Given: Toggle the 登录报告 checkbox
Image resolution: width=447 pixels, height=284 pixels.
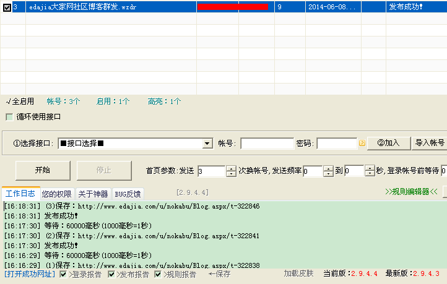Looking at the screenshot, I should click(x=63, y=274).
